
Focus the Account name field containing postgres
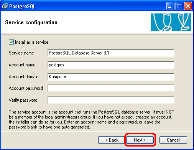pyautogui.click(x=111, y=65)
